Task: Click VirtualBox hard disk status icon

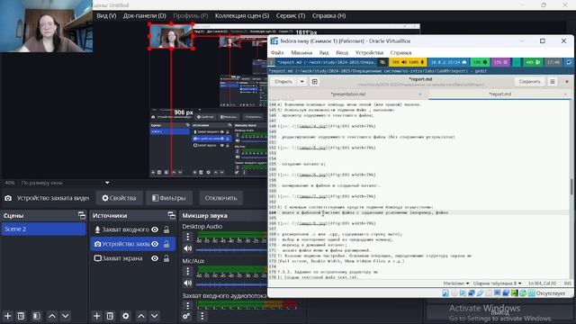Action: (x=445, y=293)
